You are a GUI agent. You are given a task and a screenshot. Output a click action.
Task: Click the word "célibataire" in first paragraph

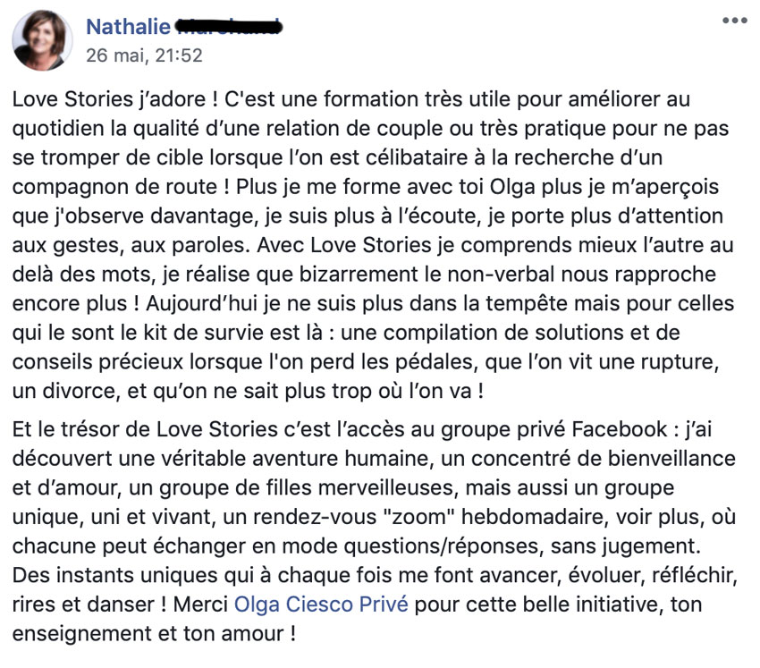pyautogui.click(x=417, y=157)
